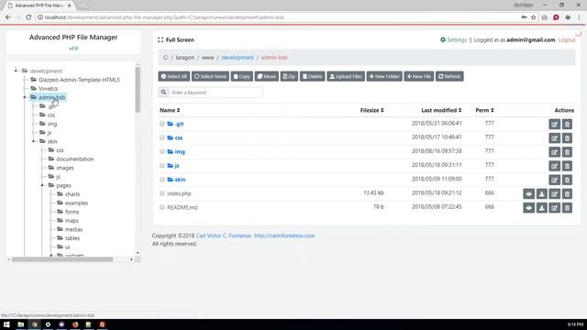
Task: Create a New File
Action: click(418, 76)
